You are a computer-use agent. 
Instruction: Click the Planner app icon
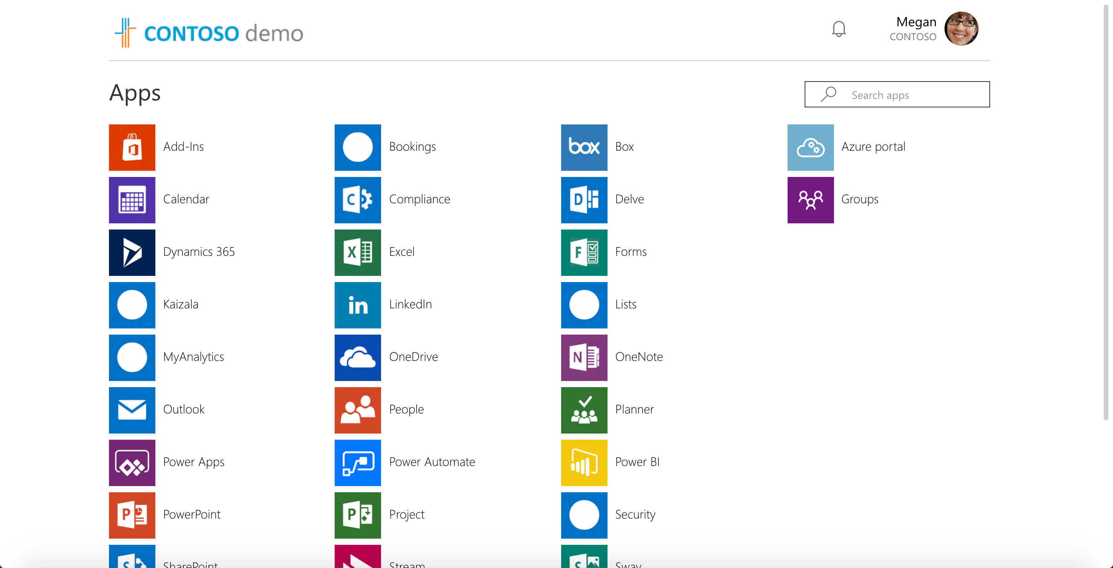click(584, 410)
